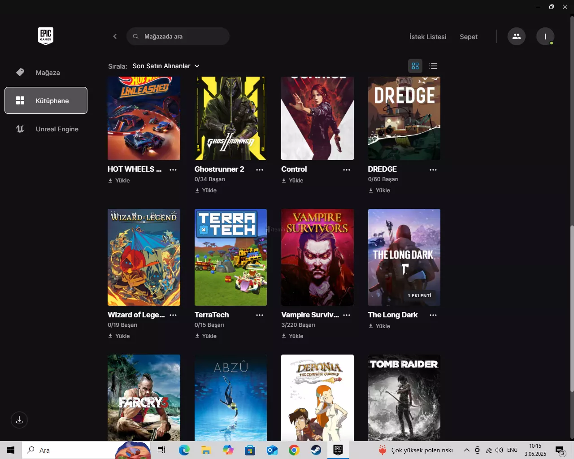This screenshot has width=574, height=459.
Task: Open more options for Ghostrunner 2
Action: click(260, 170)
